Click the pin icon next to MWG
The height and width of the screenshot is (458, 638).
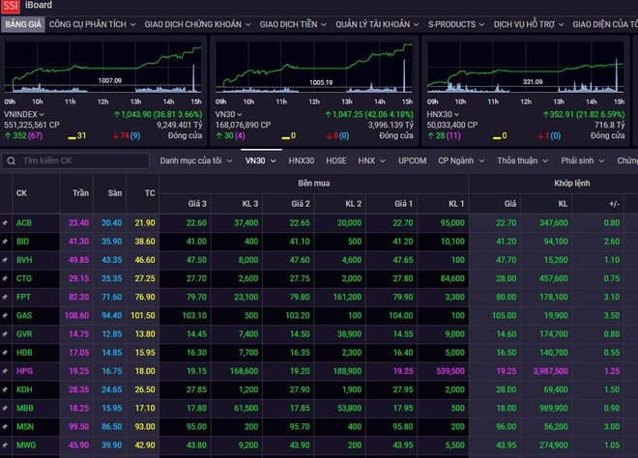point(6,444)
